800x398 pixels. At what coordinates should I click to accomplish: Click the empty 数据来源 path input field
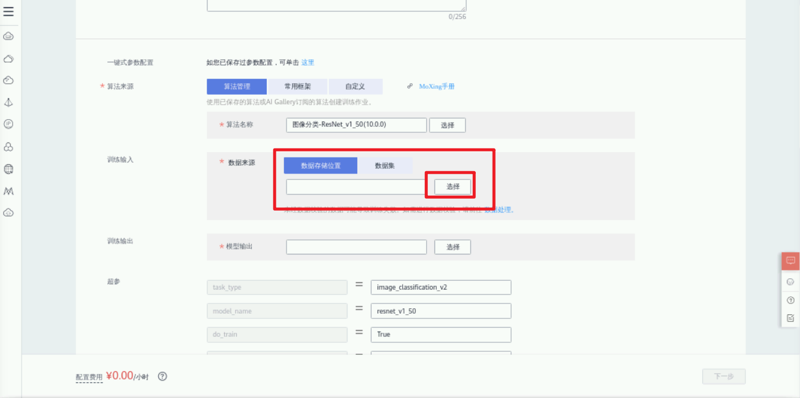click(357, 187)
